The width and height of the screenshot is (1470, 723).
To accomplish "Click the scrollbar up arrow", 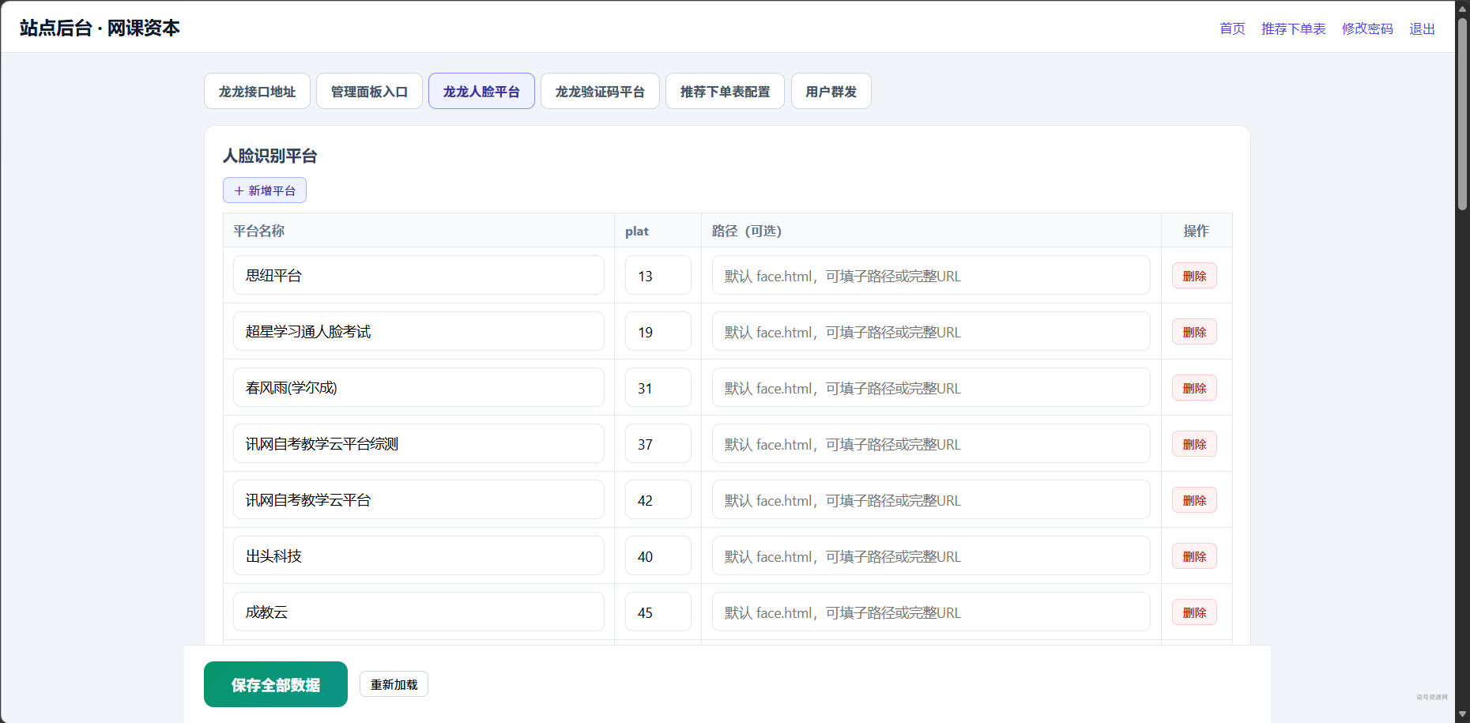I will pos(1462,8).
